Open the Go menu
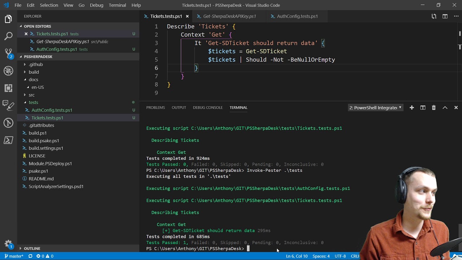The image size is (462, 260). point(82,5)
